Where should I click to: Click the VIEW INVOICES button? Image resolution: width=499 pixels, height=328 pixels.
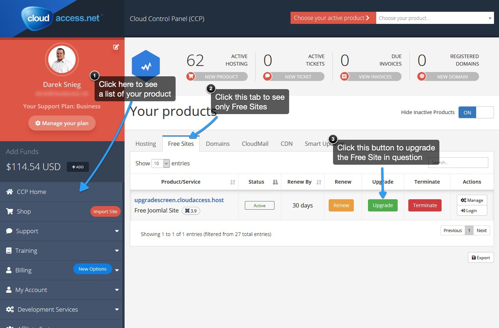(371, 77)
